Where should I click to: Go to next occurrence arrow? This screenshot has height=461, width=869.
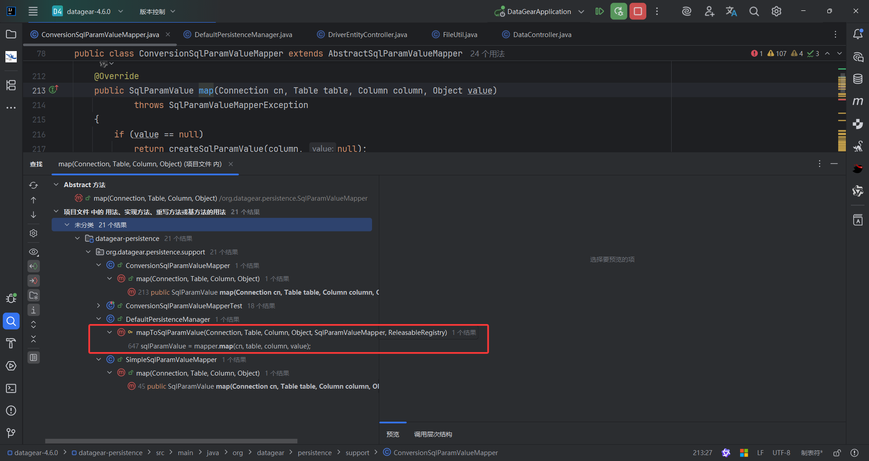click(x=33, y=215)
